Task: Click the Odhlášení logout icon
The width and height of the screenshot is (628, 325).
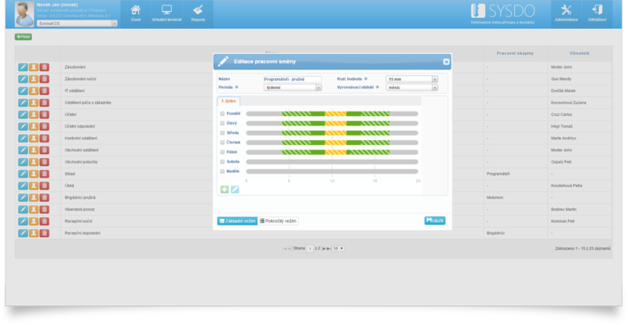Action: click(x=597, y=13)
